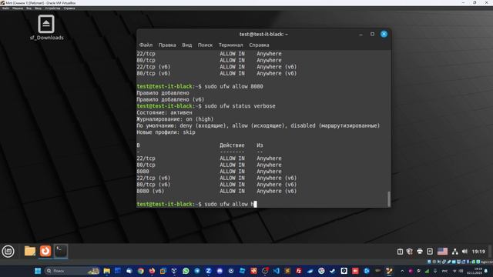Click the 'Правило добавлено (v6)' line
Image resolution: width=493 pixels, height=277 pixels.
[170, 99]
